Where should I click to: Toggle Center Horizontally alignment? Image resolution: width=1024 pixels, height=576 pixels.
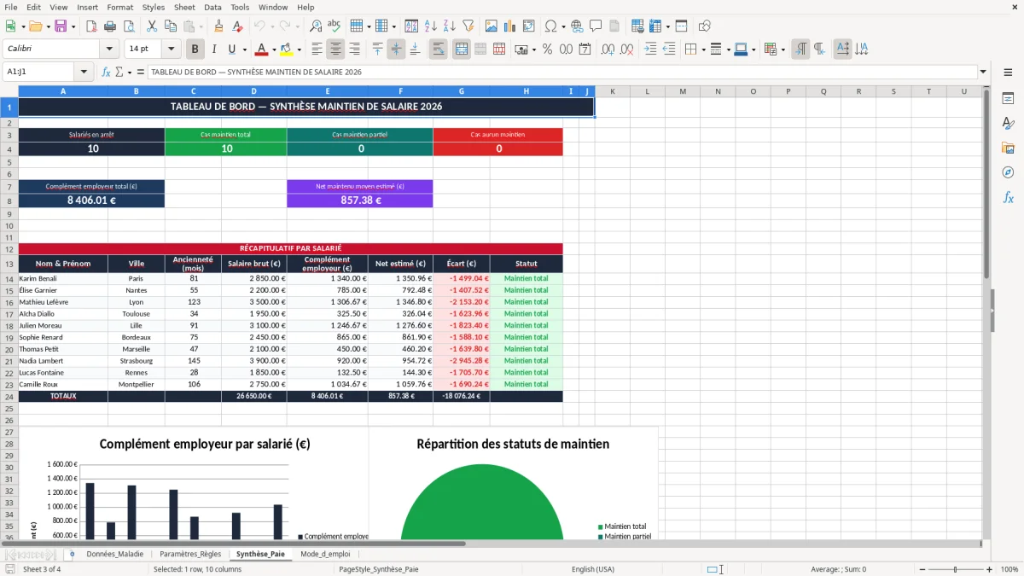[336, 49]
